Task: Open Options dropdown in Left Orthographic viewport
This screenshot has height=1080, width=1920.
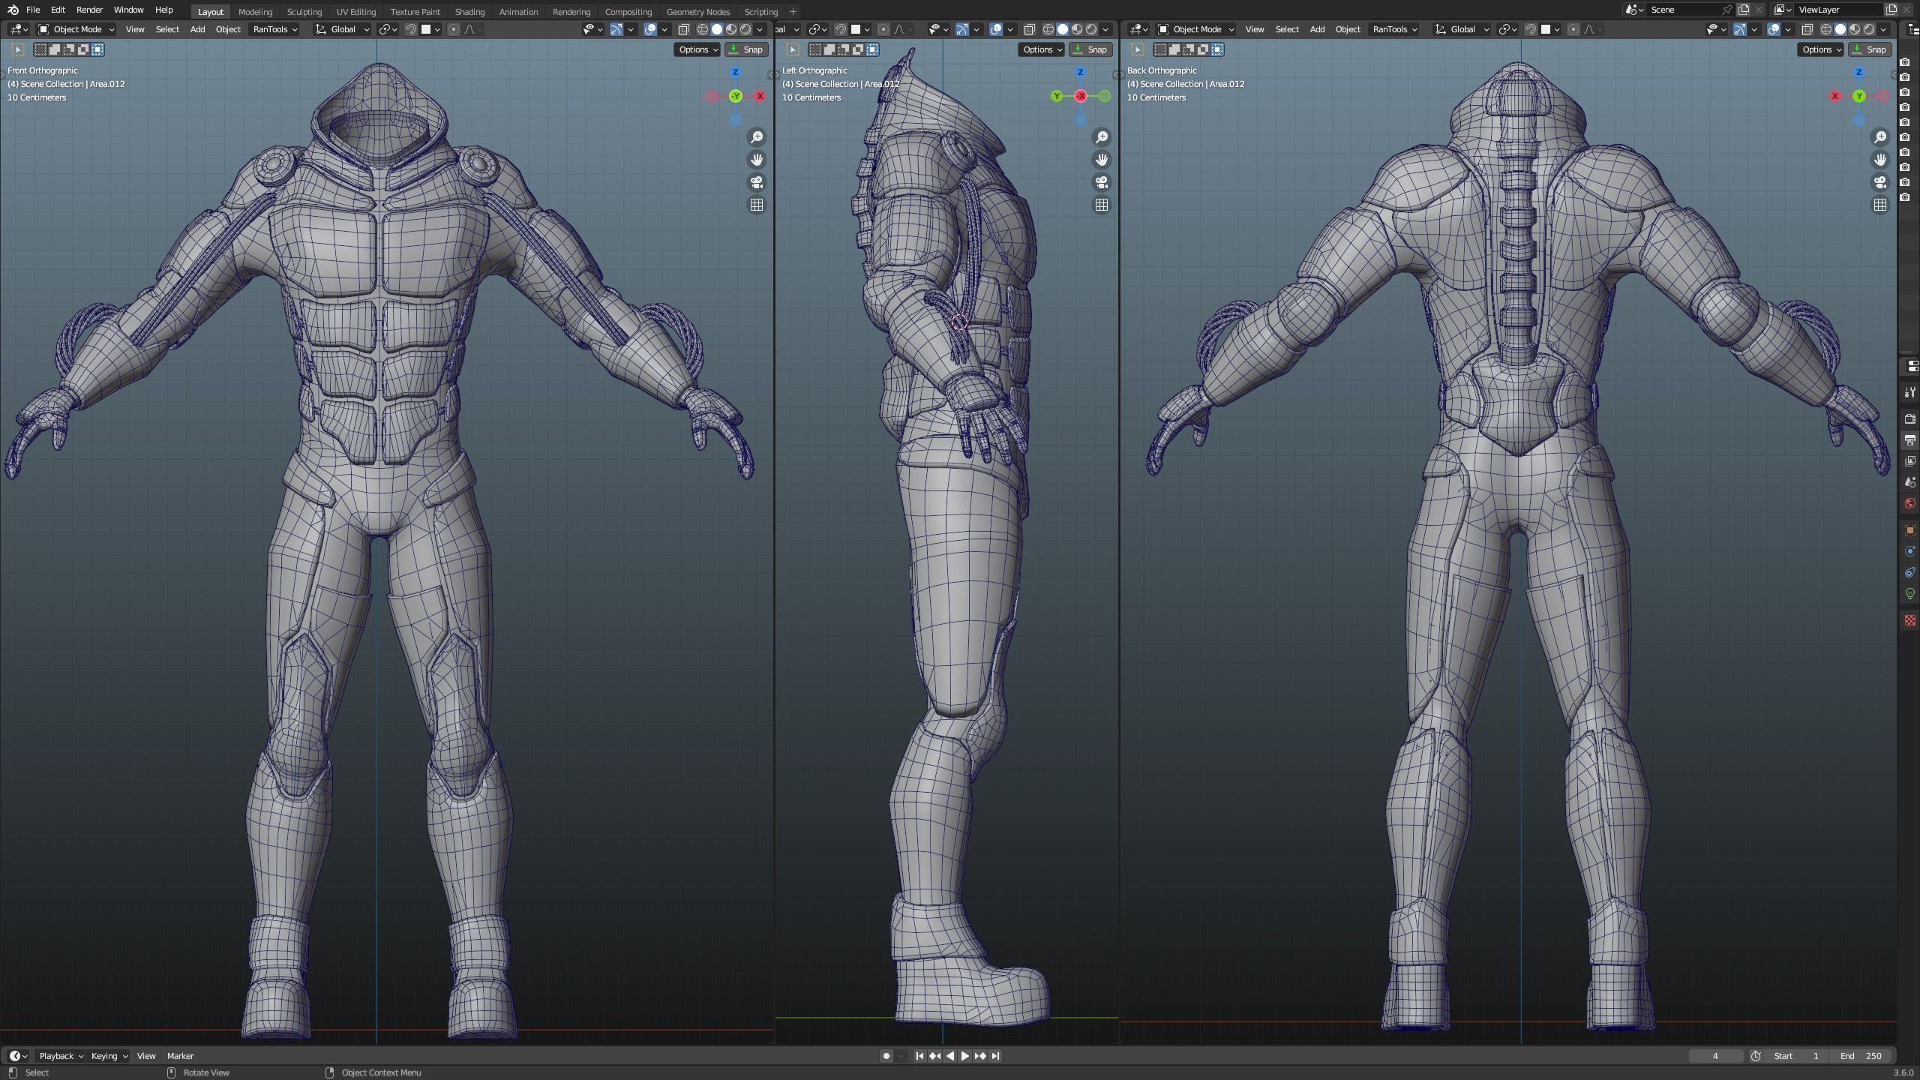Action: click(1042, 49)
